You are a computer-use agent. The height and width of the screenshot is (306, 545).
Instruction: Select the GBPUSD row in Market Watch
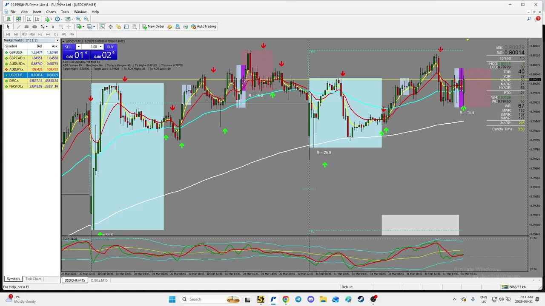31,52
